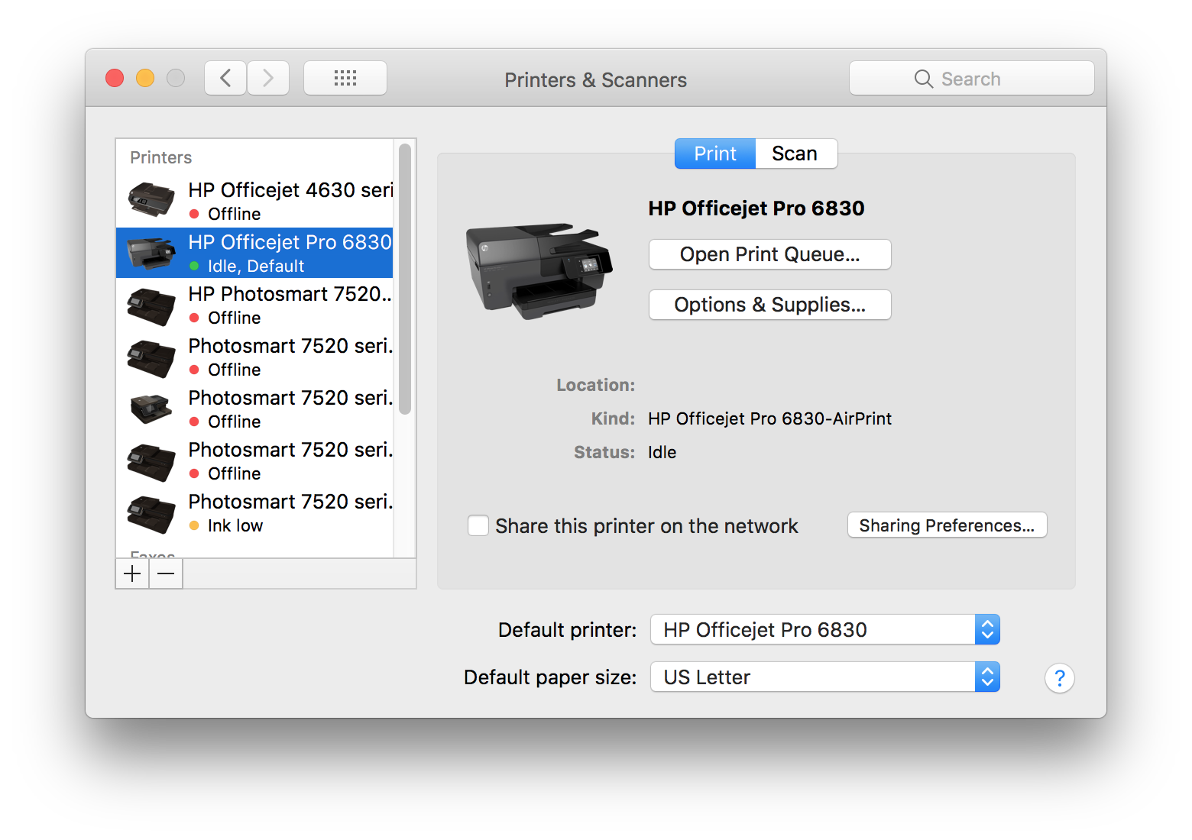The image size is (1192, 840).
Task: Select HP Officejet 4630 series printer
Action: click(x=254, y=201)
